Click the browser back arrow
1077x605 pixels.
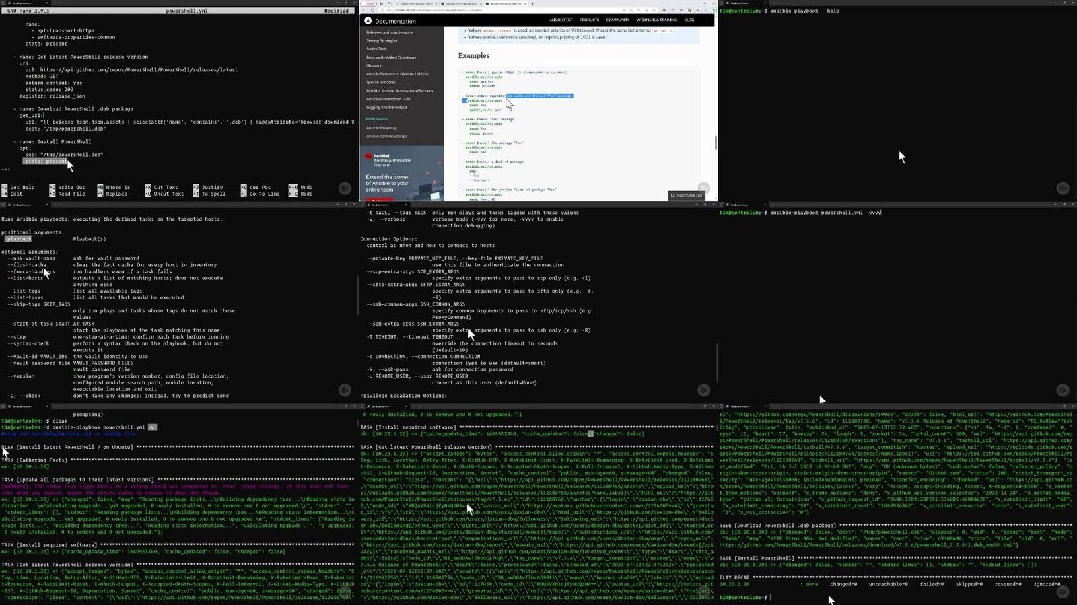(363, 10)
